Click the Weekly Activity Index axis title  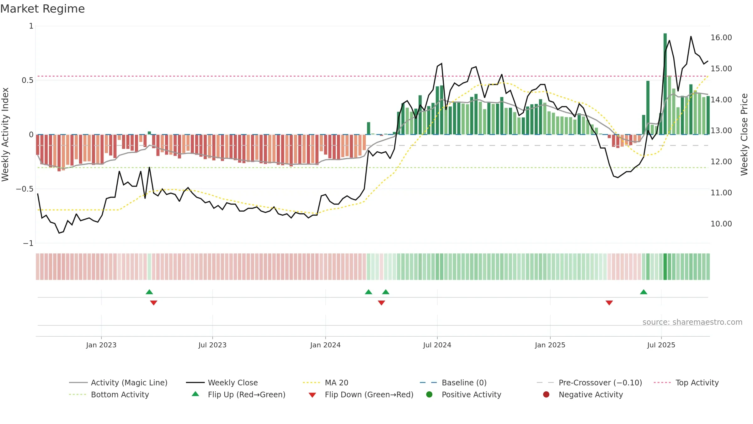[5, 134]
